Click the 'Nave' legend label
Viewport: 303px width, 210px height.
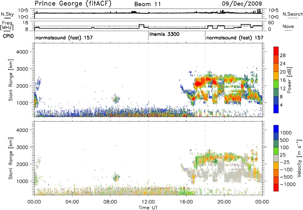pos(288,26)
